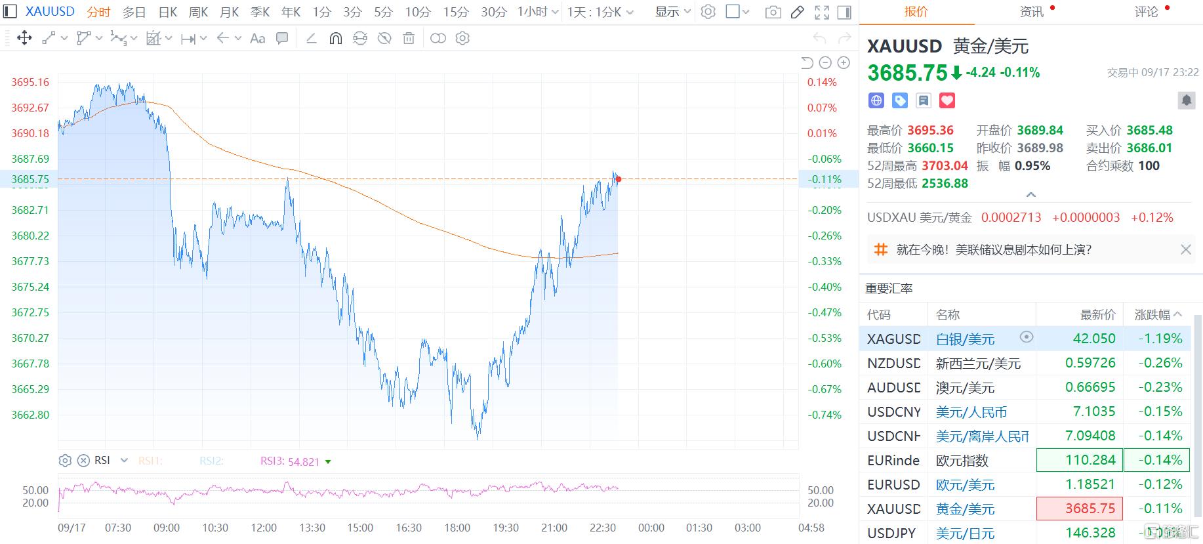
Task: Select the magnet snap tool
Action: [335, 39]
